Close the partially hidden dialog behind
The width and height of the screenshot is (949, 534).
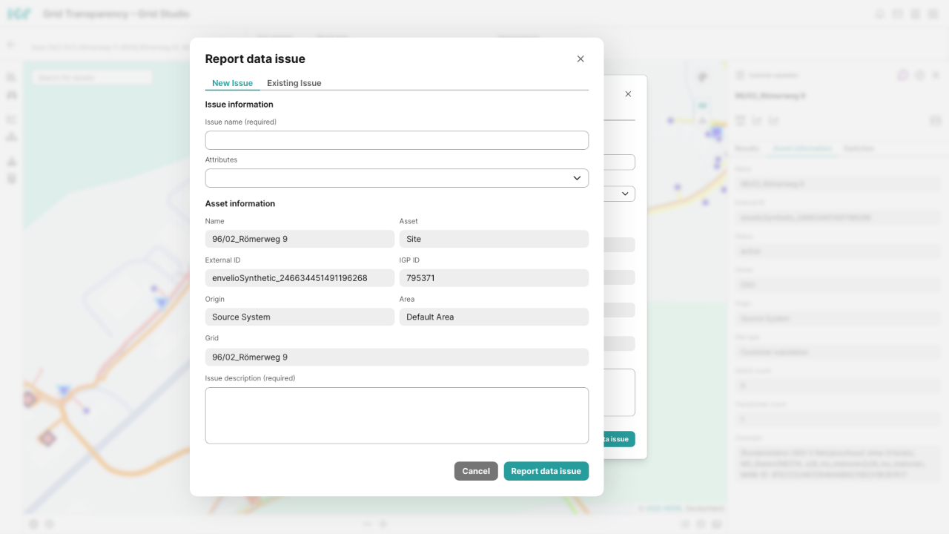(628, 94)
